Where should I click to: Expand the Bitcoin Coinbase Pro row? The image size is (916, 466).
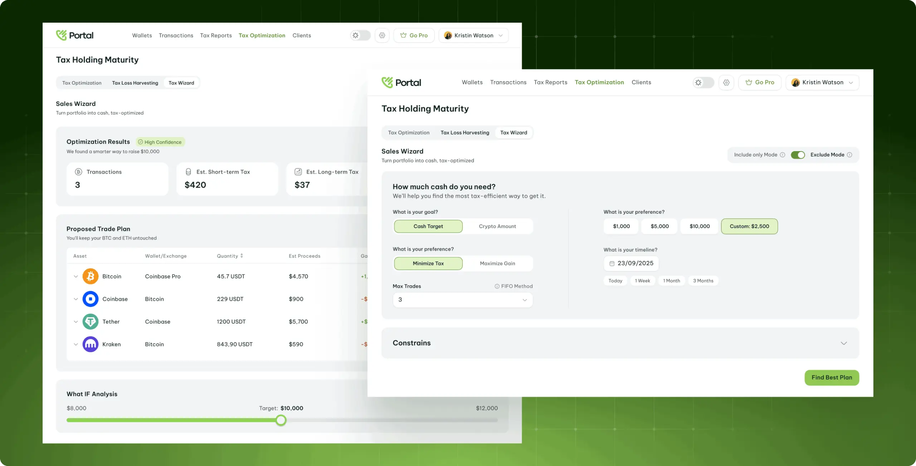tap(75, 276)
